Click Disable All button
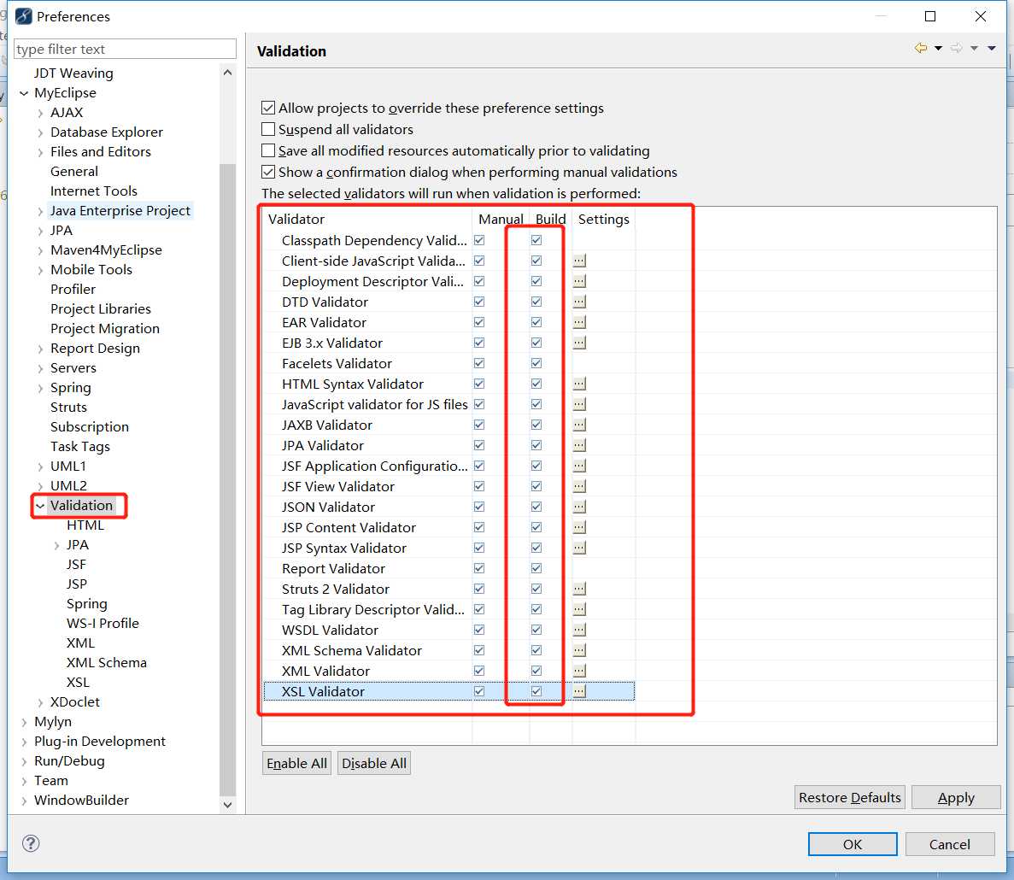The image size is (1014, 880). (374, 764)
